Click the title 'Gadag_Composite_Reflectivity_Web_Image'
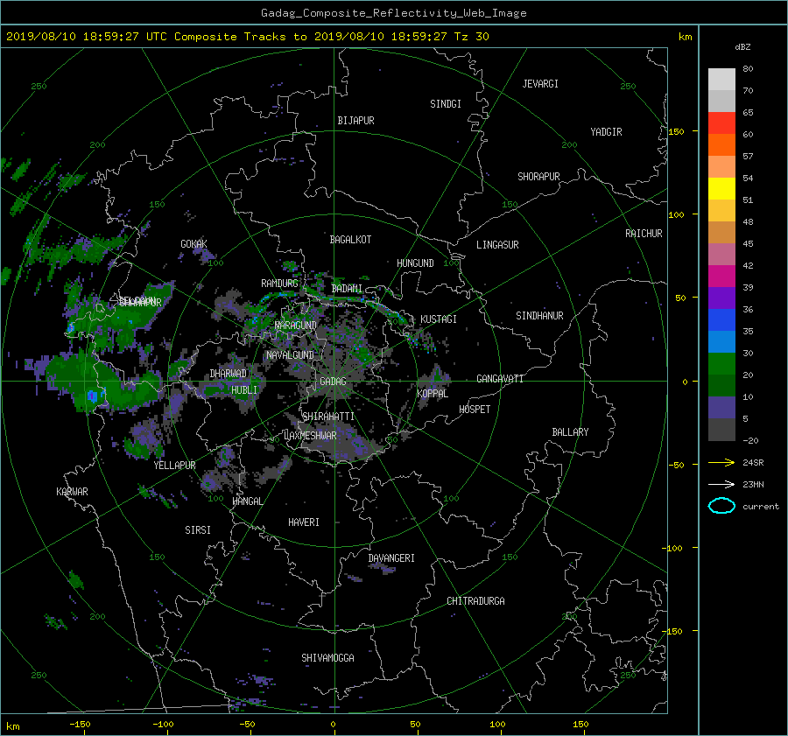This screenshot has width=788, height=736. (393, 13)
